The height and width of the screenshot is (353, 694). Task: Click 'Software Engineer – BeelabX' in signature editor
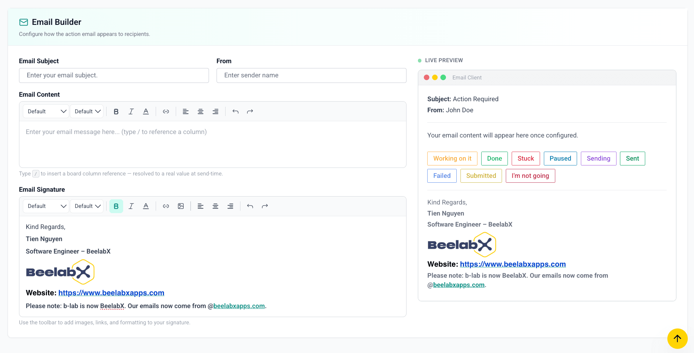[68, 251]
